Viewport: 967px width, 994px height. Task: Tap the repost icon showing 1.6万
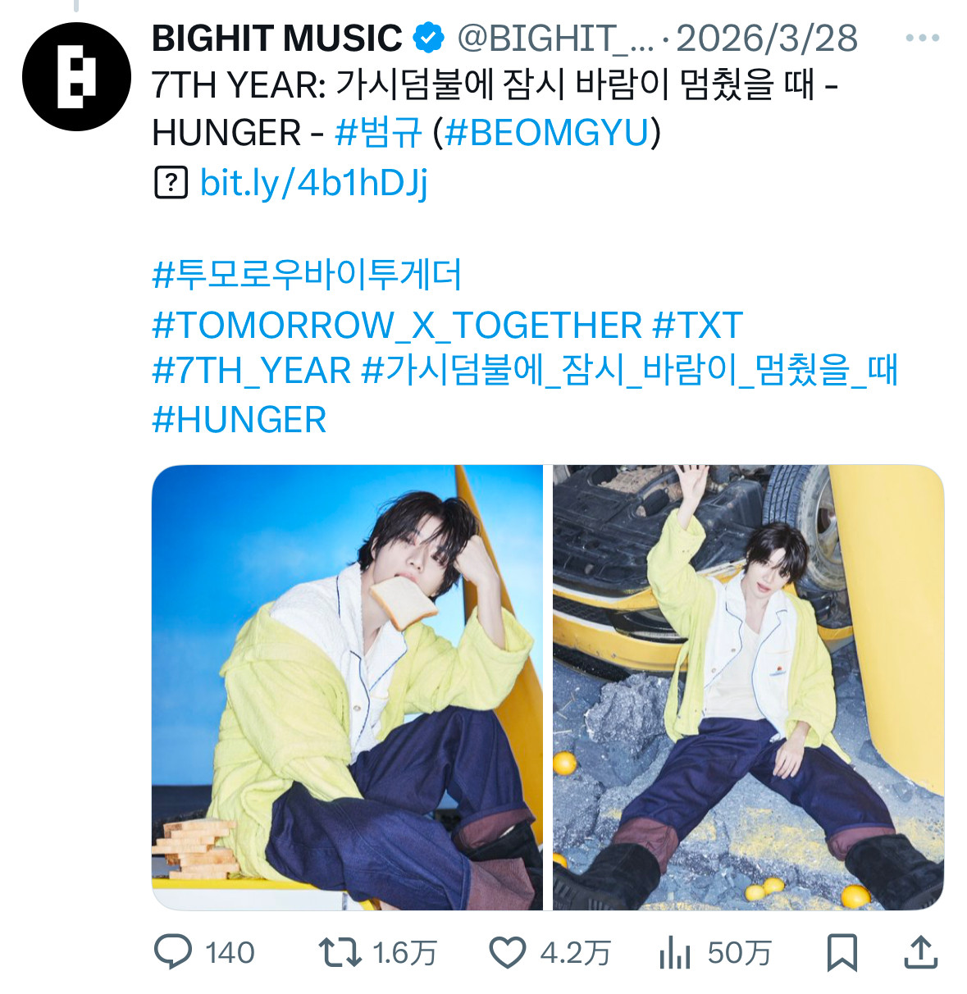pos(340,952)
